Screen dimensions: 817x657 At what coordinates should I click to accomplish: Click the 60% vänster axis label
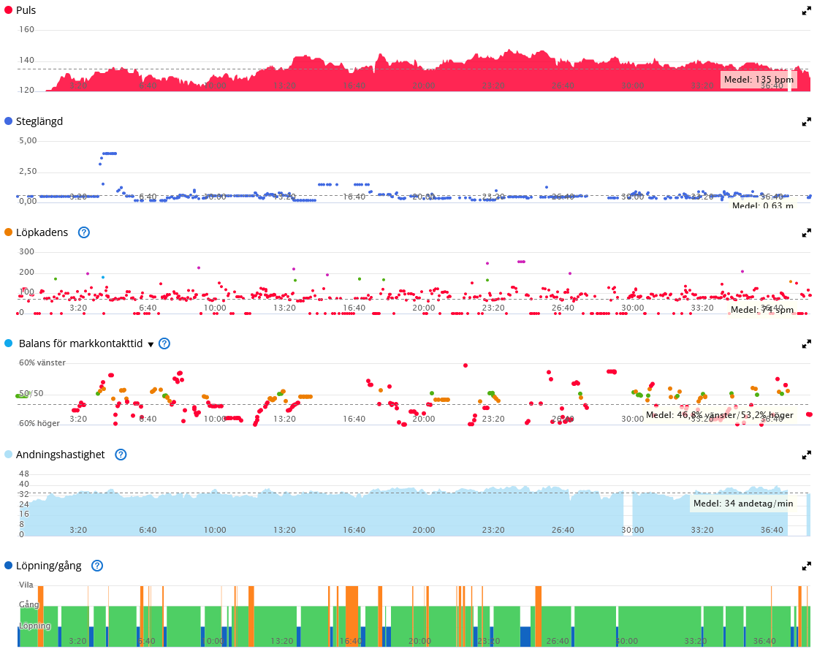(42, 362)
